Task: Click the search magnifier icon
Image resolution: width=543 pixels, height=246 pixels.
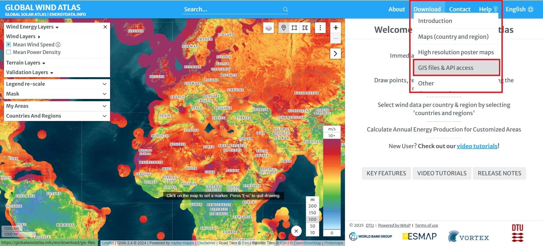Action: pyautogui.click(x=286, y=10)
